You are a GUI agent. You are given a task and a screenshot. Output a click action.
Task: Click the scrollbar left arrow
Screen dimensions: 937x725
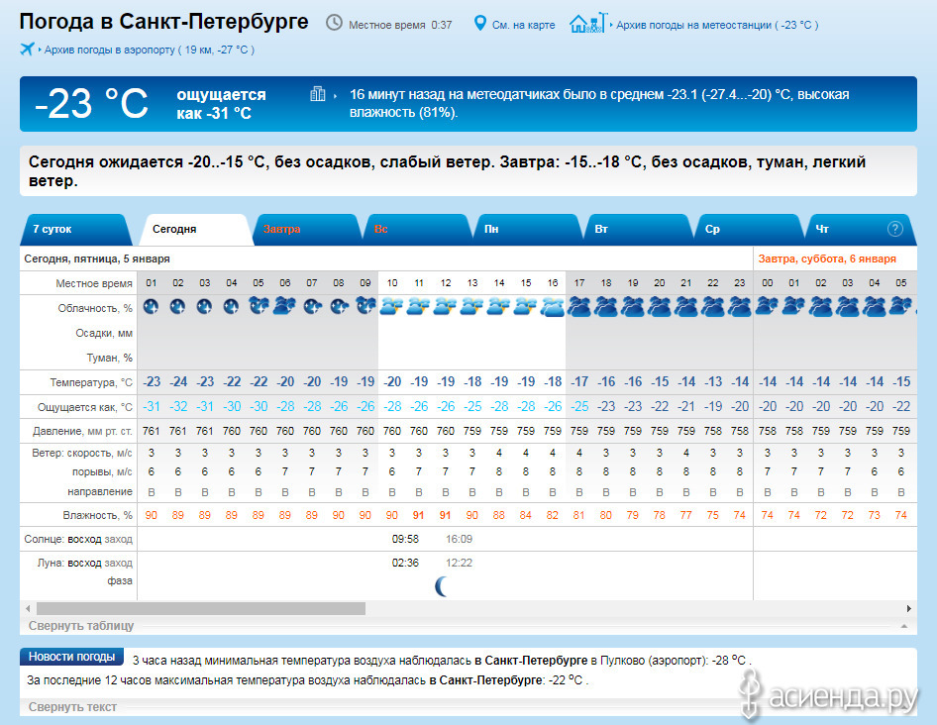(x=28, y=608)
